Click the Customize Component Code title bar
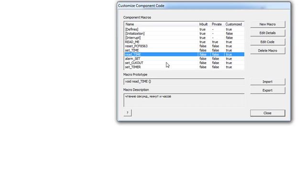Screen dimensions: 306x172 (204, 6)
